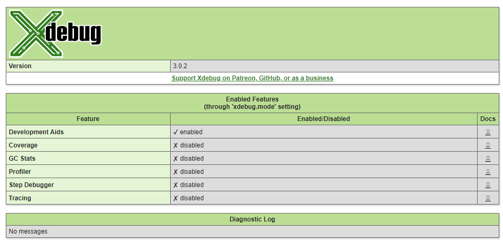This screenshot has width=503, height=241.
Task: Click the Xdebug logo
Action: tap(55, 34)
